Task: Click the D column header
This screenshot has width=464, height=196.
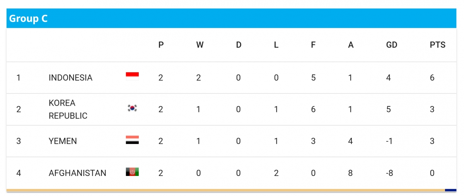Action: tap(239, 45)
